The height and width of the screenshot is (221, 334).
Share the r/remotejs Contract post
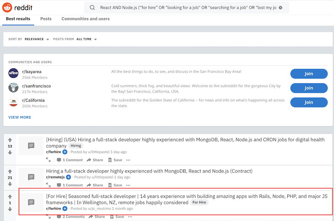95,185
